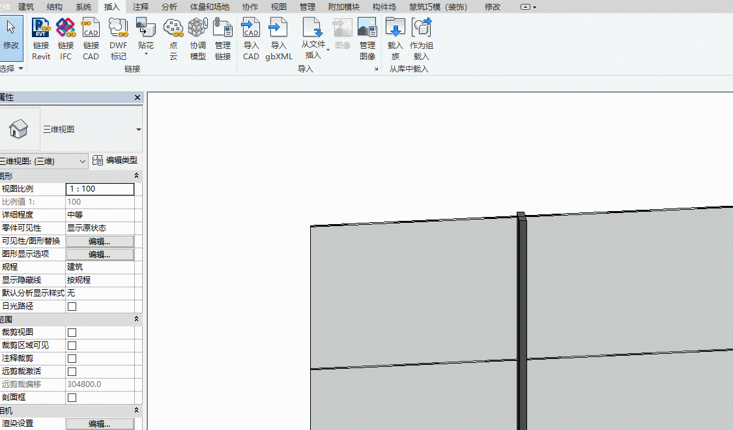Viewport: 733px width, 430px height.
Task: Toggle the 日光路径 checkbox
Action: (x=72, y=307)
